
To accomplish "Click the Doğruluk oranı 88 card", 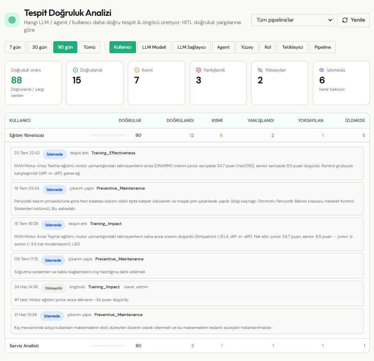I will tap(33, 83).
